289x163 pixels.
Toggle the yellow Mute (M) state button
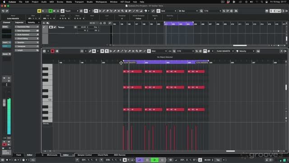(x=39, y=11)
